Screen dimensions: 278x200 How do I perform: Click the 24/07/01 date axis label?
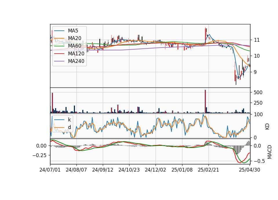(50, 170)
